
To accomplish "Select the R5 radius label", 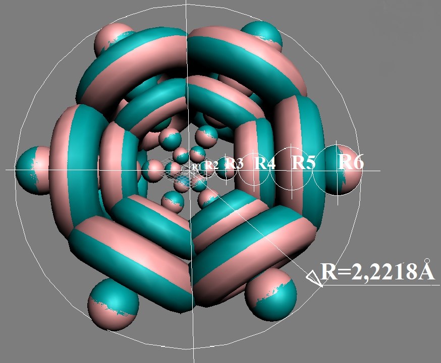I will 304,162.
